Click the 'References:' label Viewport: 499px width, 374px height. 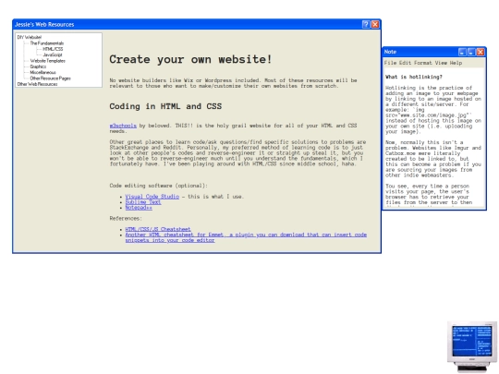tap(126, 219)
